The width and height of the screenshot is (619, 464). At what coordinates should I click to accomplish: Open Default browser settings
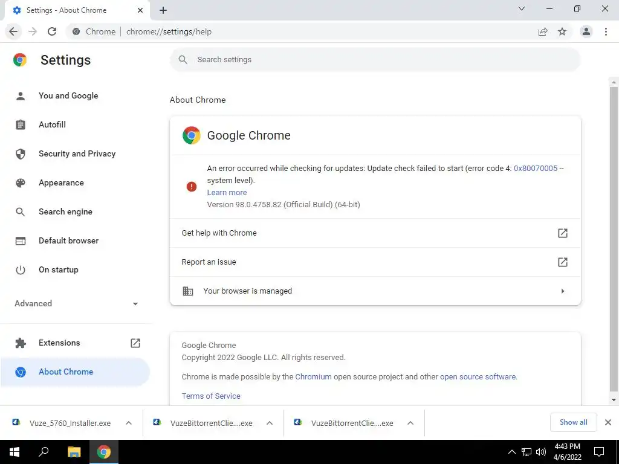tap(69, 240)
